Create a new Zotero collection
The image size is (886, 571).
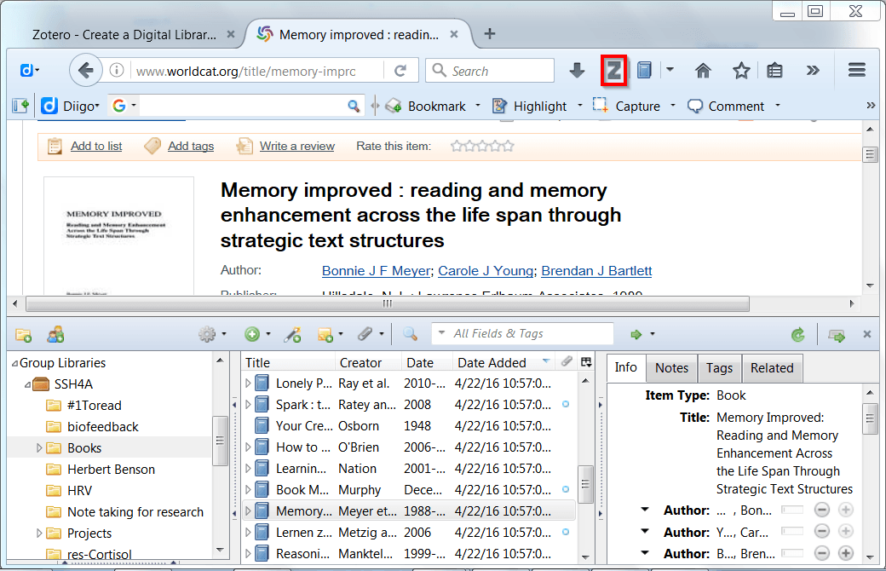[x=23, y=335]
